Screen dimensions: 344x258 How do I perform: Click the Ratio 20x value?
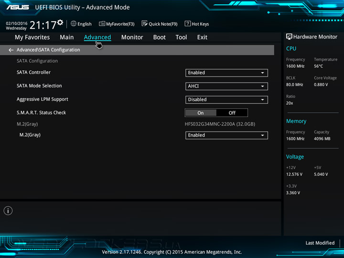coord(290,103)
